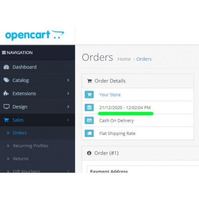Open Recurring Profiles in sidebar

[31, 146]
